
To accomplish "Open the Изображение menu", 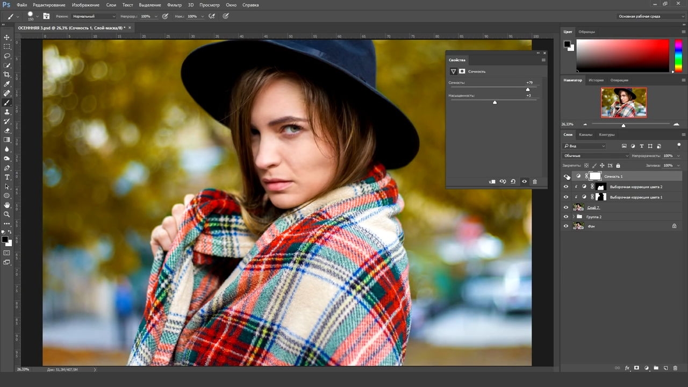I will 85,5.
